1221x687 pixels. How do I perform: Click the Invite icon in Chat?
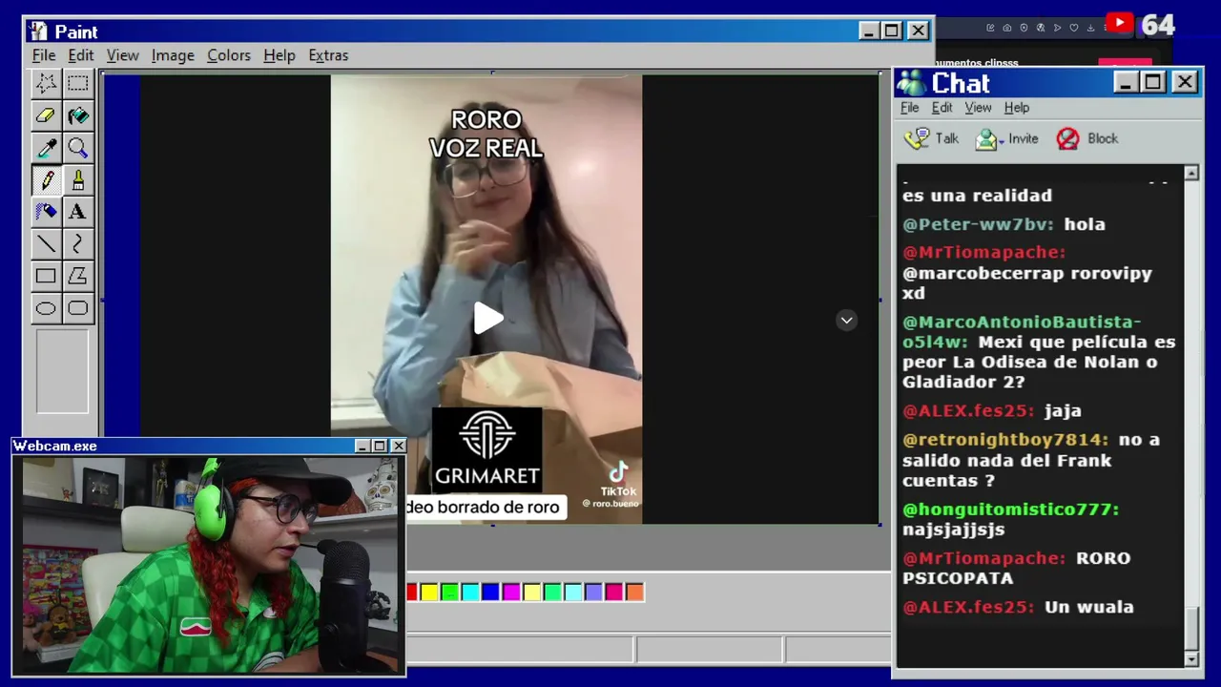[987, 139]
